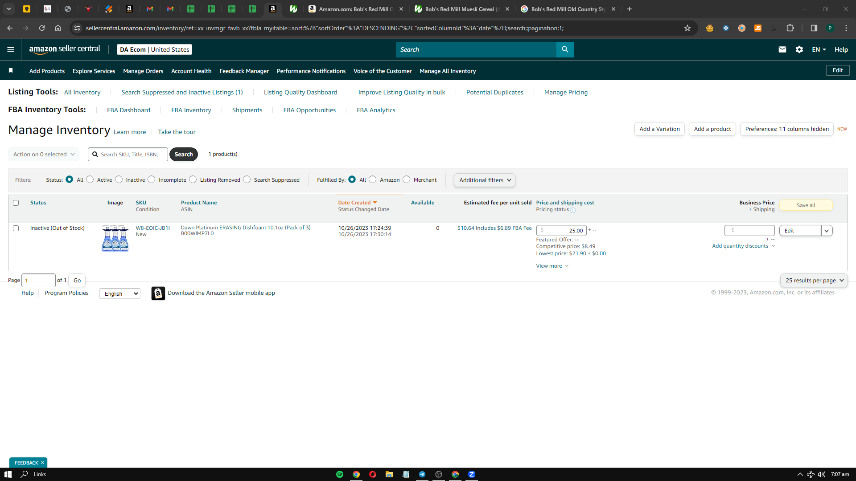Expand View more pricing details
Screen dimensions: 856x481
click(x=552, y=266)
